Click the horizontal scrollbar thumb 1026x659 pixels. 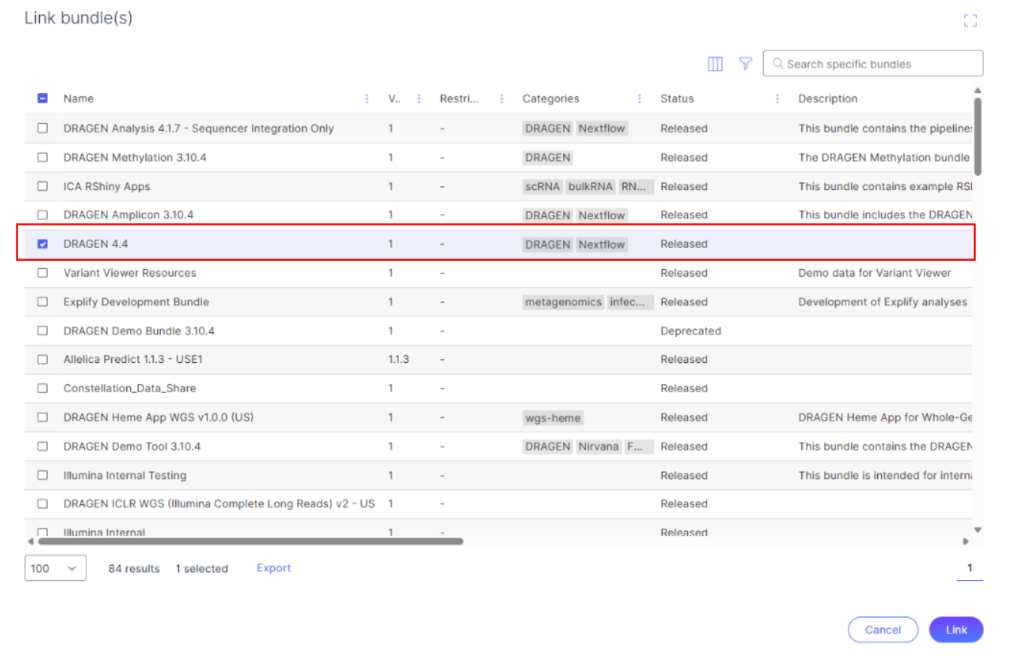[250, 541]
